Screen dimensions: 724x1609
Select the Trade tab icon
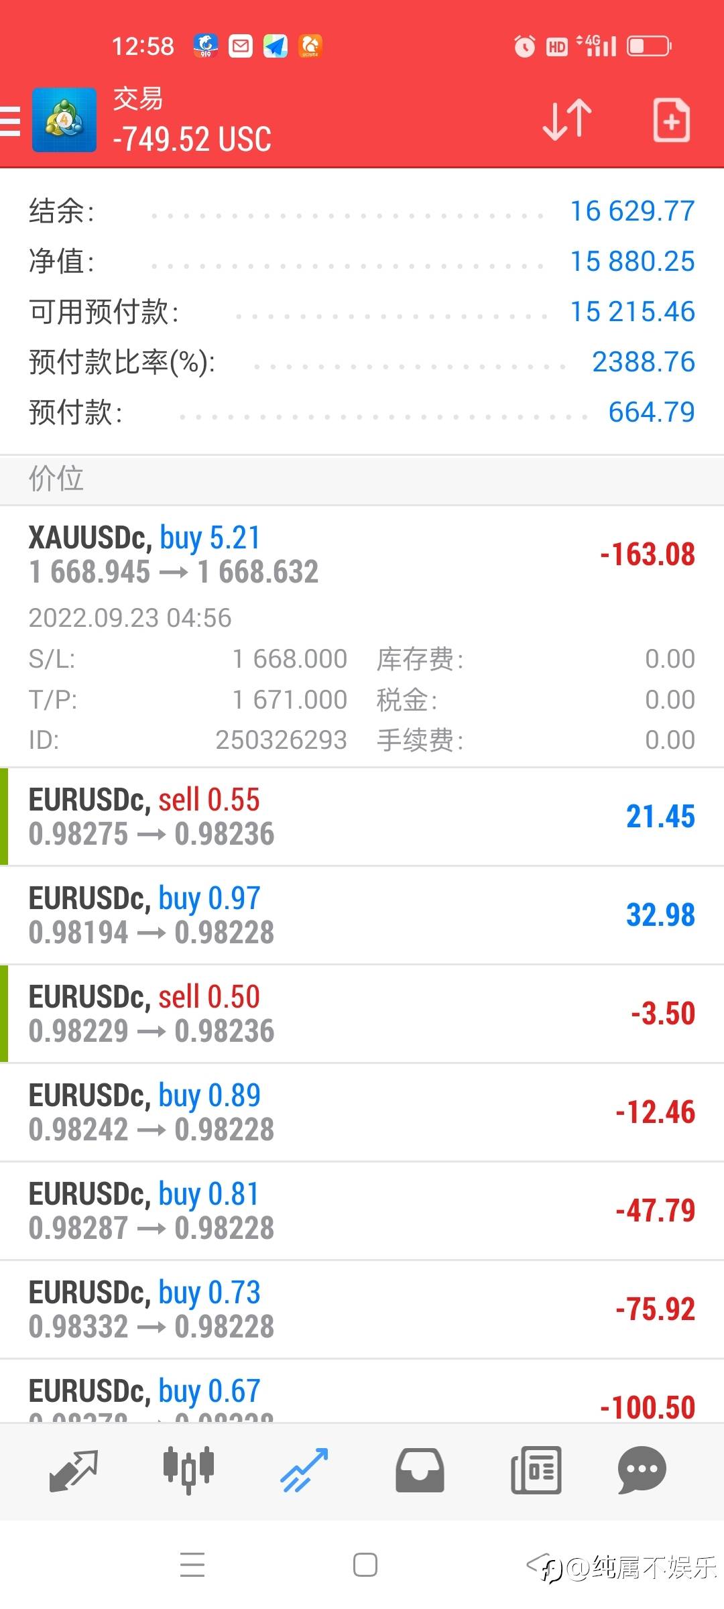(304, 1471)
